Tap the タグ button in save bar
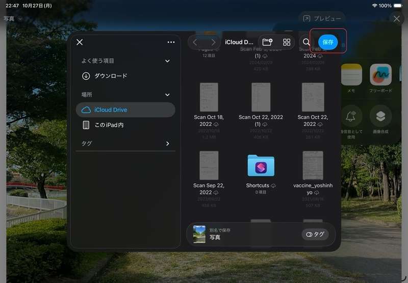 click(315, 235)
